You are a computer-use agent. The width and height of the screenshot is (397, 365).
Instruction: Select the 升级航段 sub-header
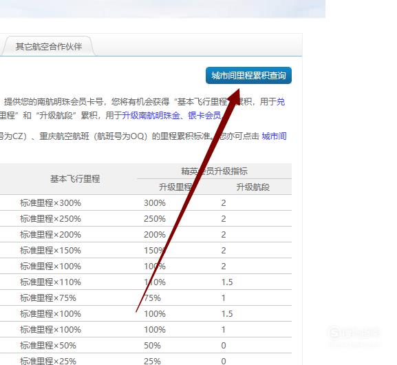(x=253, y=187)
